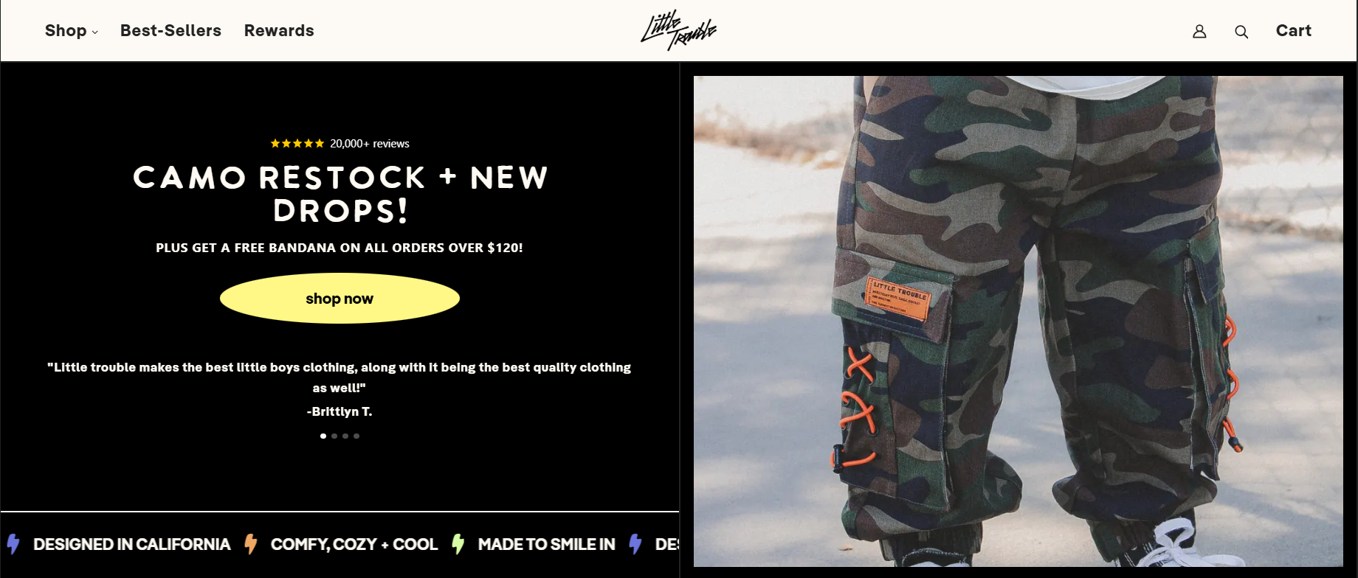The width and height of the screenshot is (1358, 578).
Task: Click the orange lightning bolt before Comfy, Cozy
Action: point(251,544)
